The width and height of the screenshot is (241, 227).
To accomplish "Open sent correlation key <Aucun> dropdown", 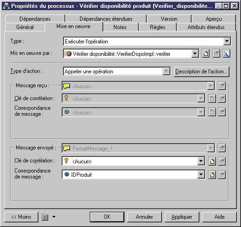I will coord(201,161).
